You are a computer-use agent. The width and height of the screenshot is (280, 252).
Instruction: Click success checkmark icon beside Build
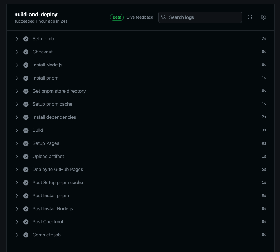(26, 130)
